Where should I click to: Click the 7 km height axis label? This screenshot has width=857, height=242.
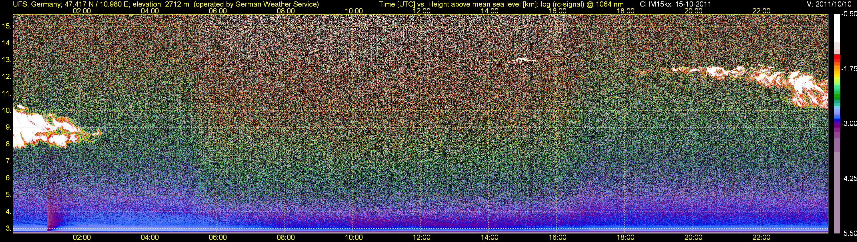pyautogui.click(x=8, y=161)
